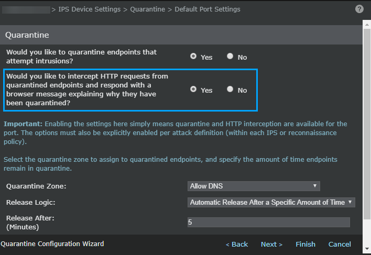Click the scrollbar up arrow
Viewport: 371px width, 255px height.
pos(367,24)
